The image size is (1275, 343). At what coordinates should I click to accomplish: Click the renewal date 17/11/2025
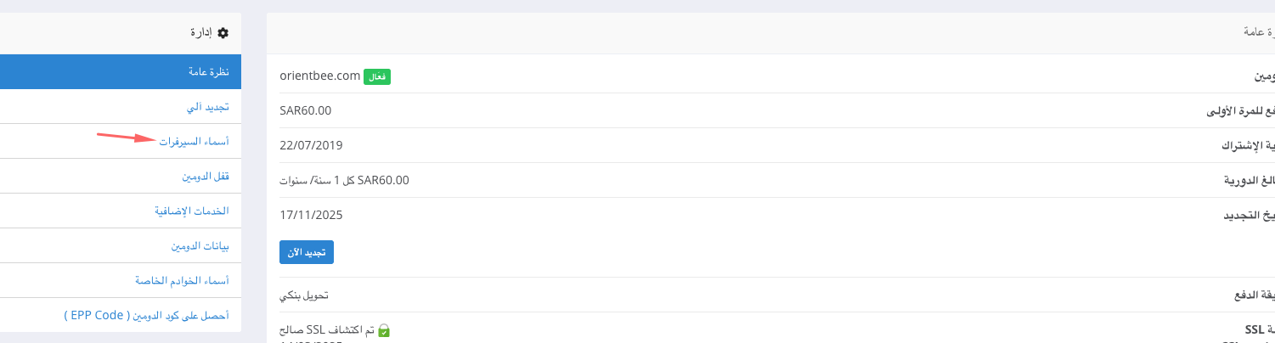click(311, 215)
